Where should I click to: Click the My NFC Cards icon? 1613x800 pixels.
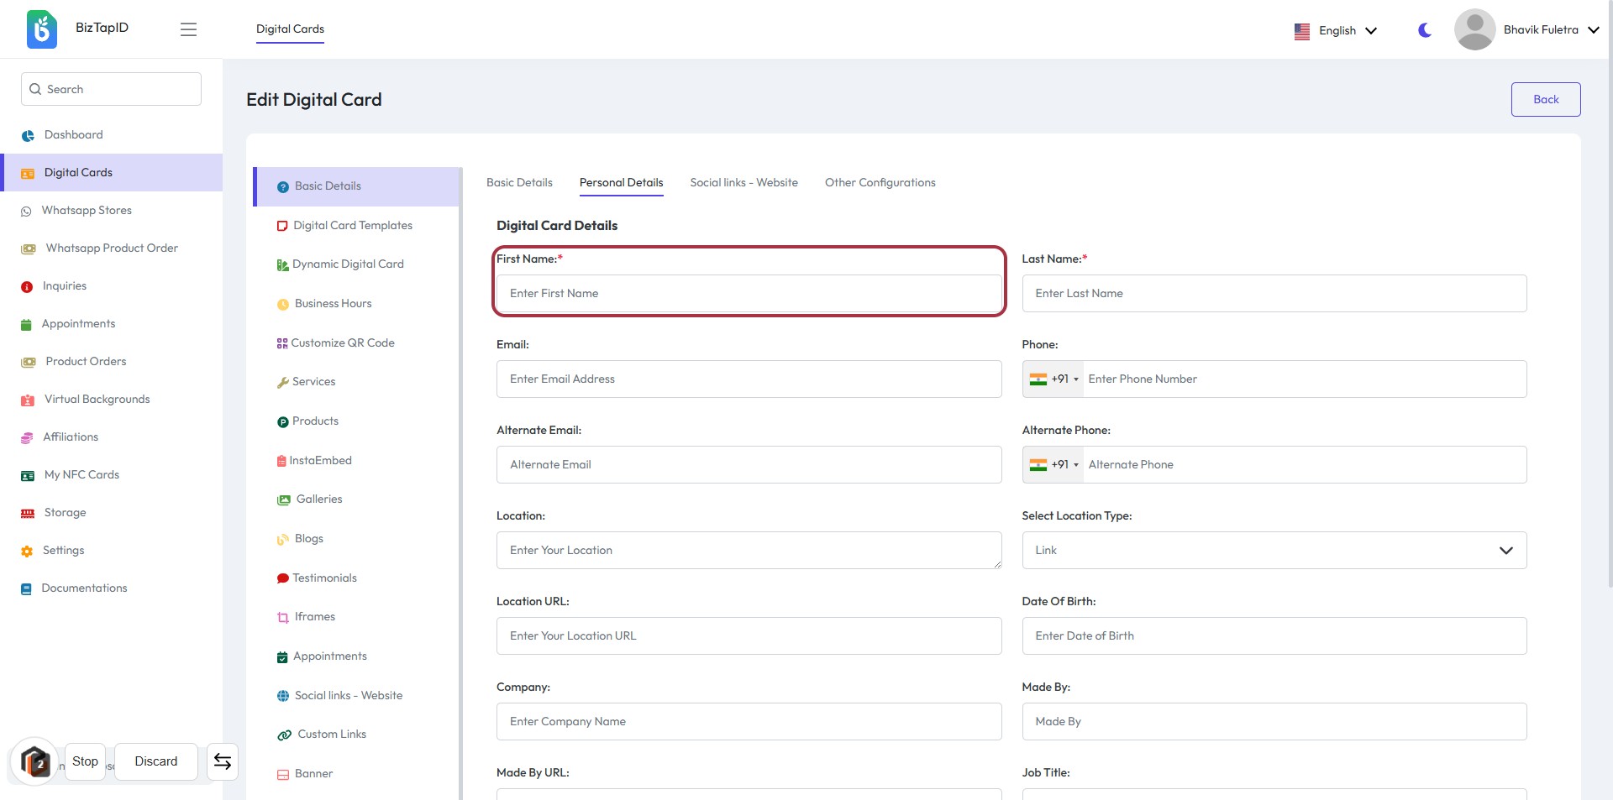point(28,475)
